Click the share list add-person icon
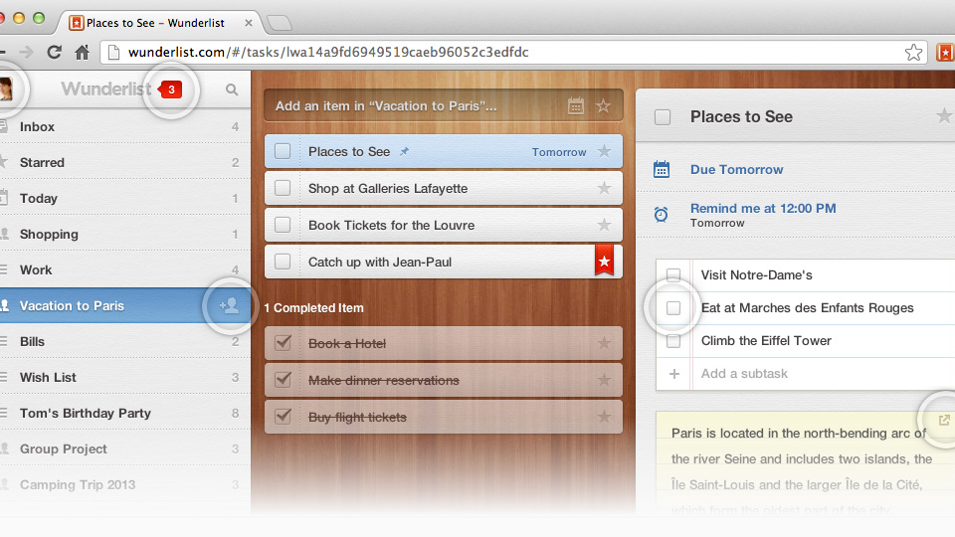 [229, 305]
